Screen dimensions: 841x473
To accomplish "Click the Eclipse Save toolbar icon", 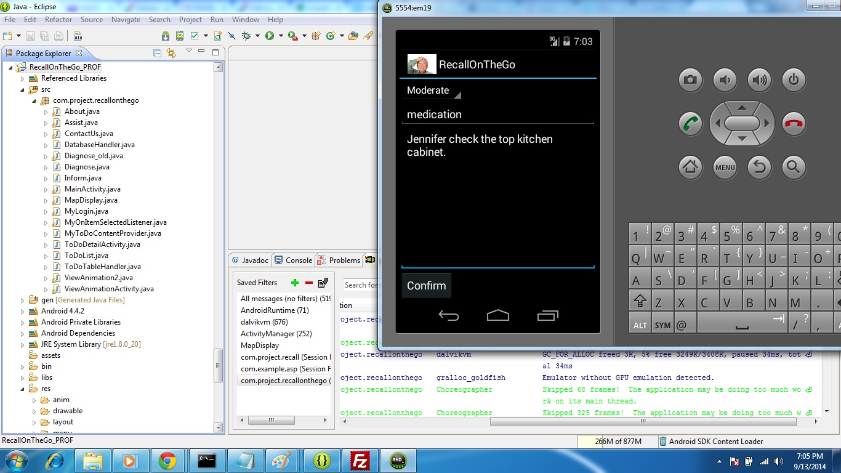I will point(31,36).
